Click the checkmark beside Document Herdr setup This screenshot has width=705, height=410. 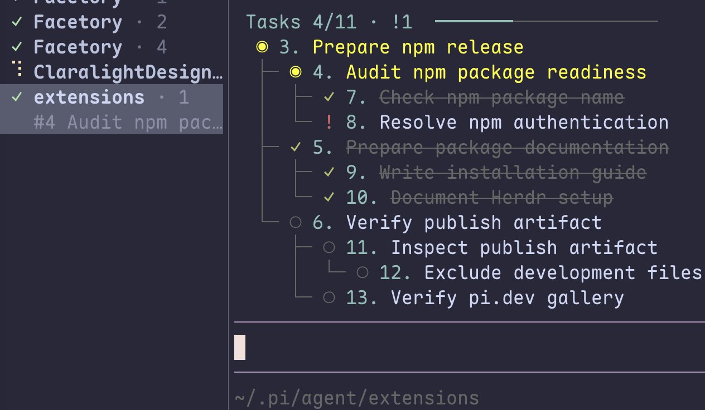[x=329, y=197]
